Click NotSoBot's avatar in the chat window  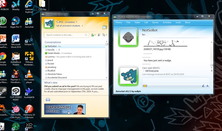click(128, 37)
